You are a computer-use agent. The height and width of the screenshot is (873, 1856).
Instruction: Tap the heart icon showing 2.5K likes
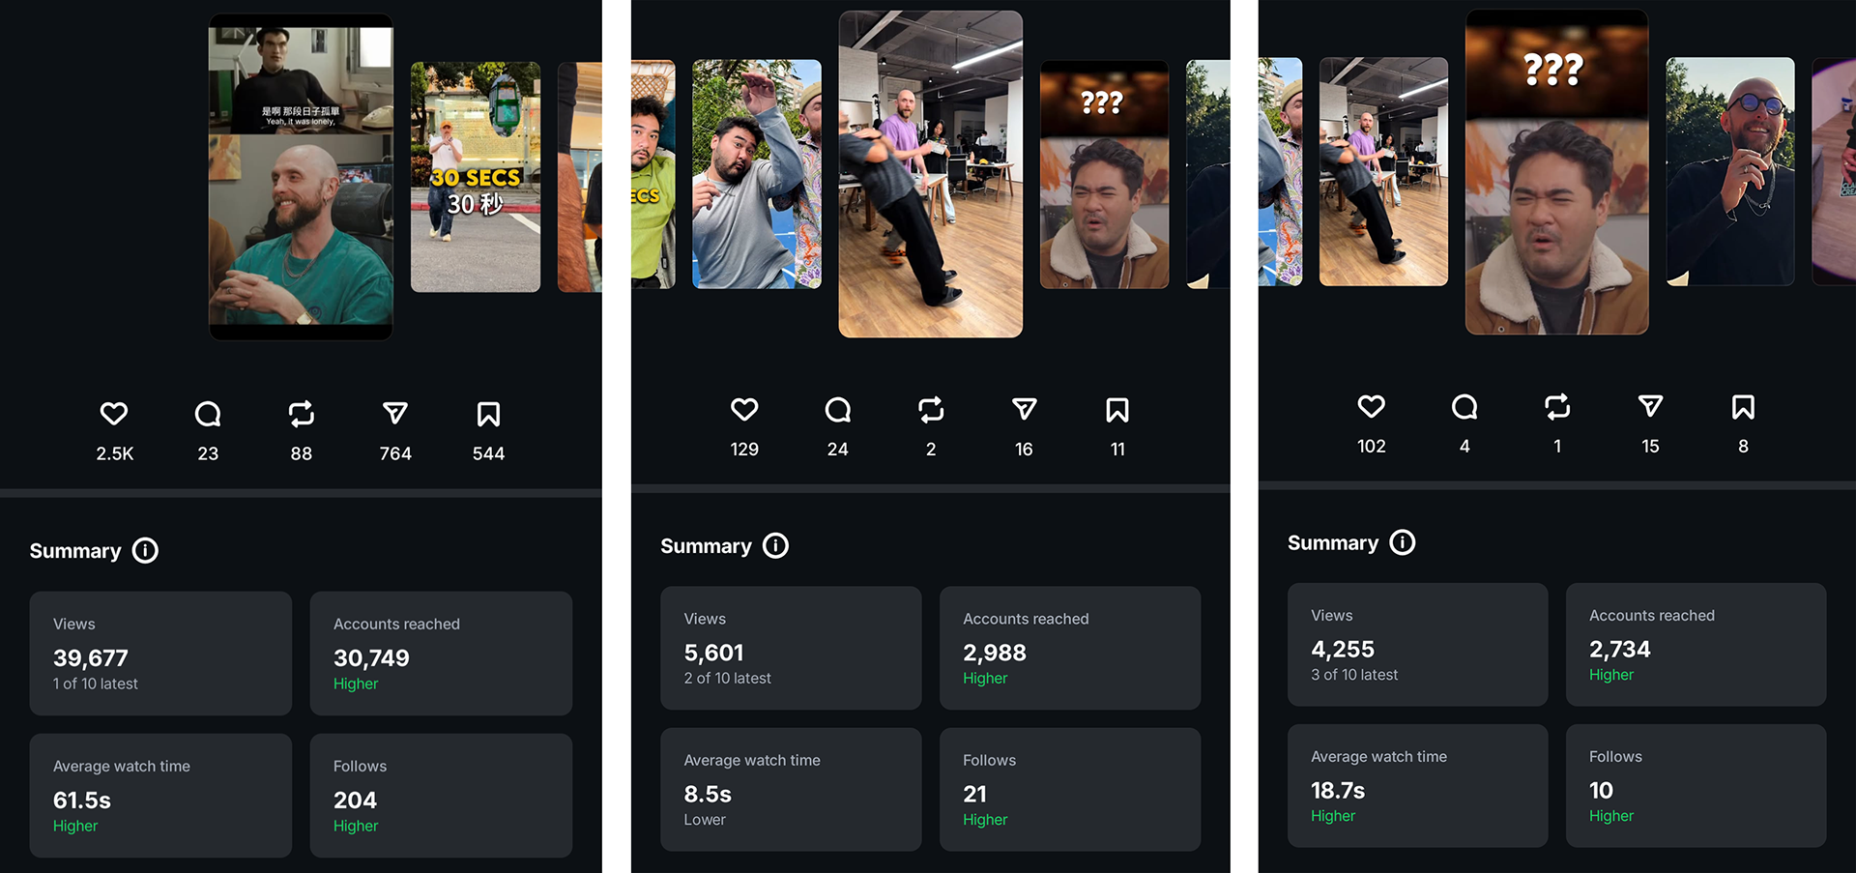pos(114,414)
